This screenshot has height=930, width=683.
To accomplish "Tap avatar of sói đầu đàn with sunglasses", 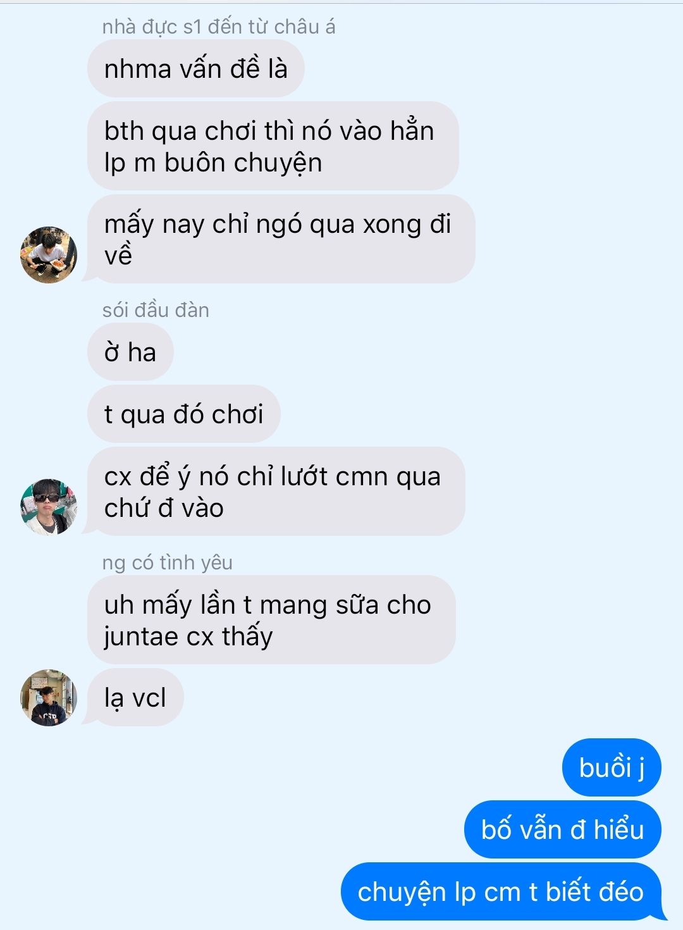I will pos(49,507).
